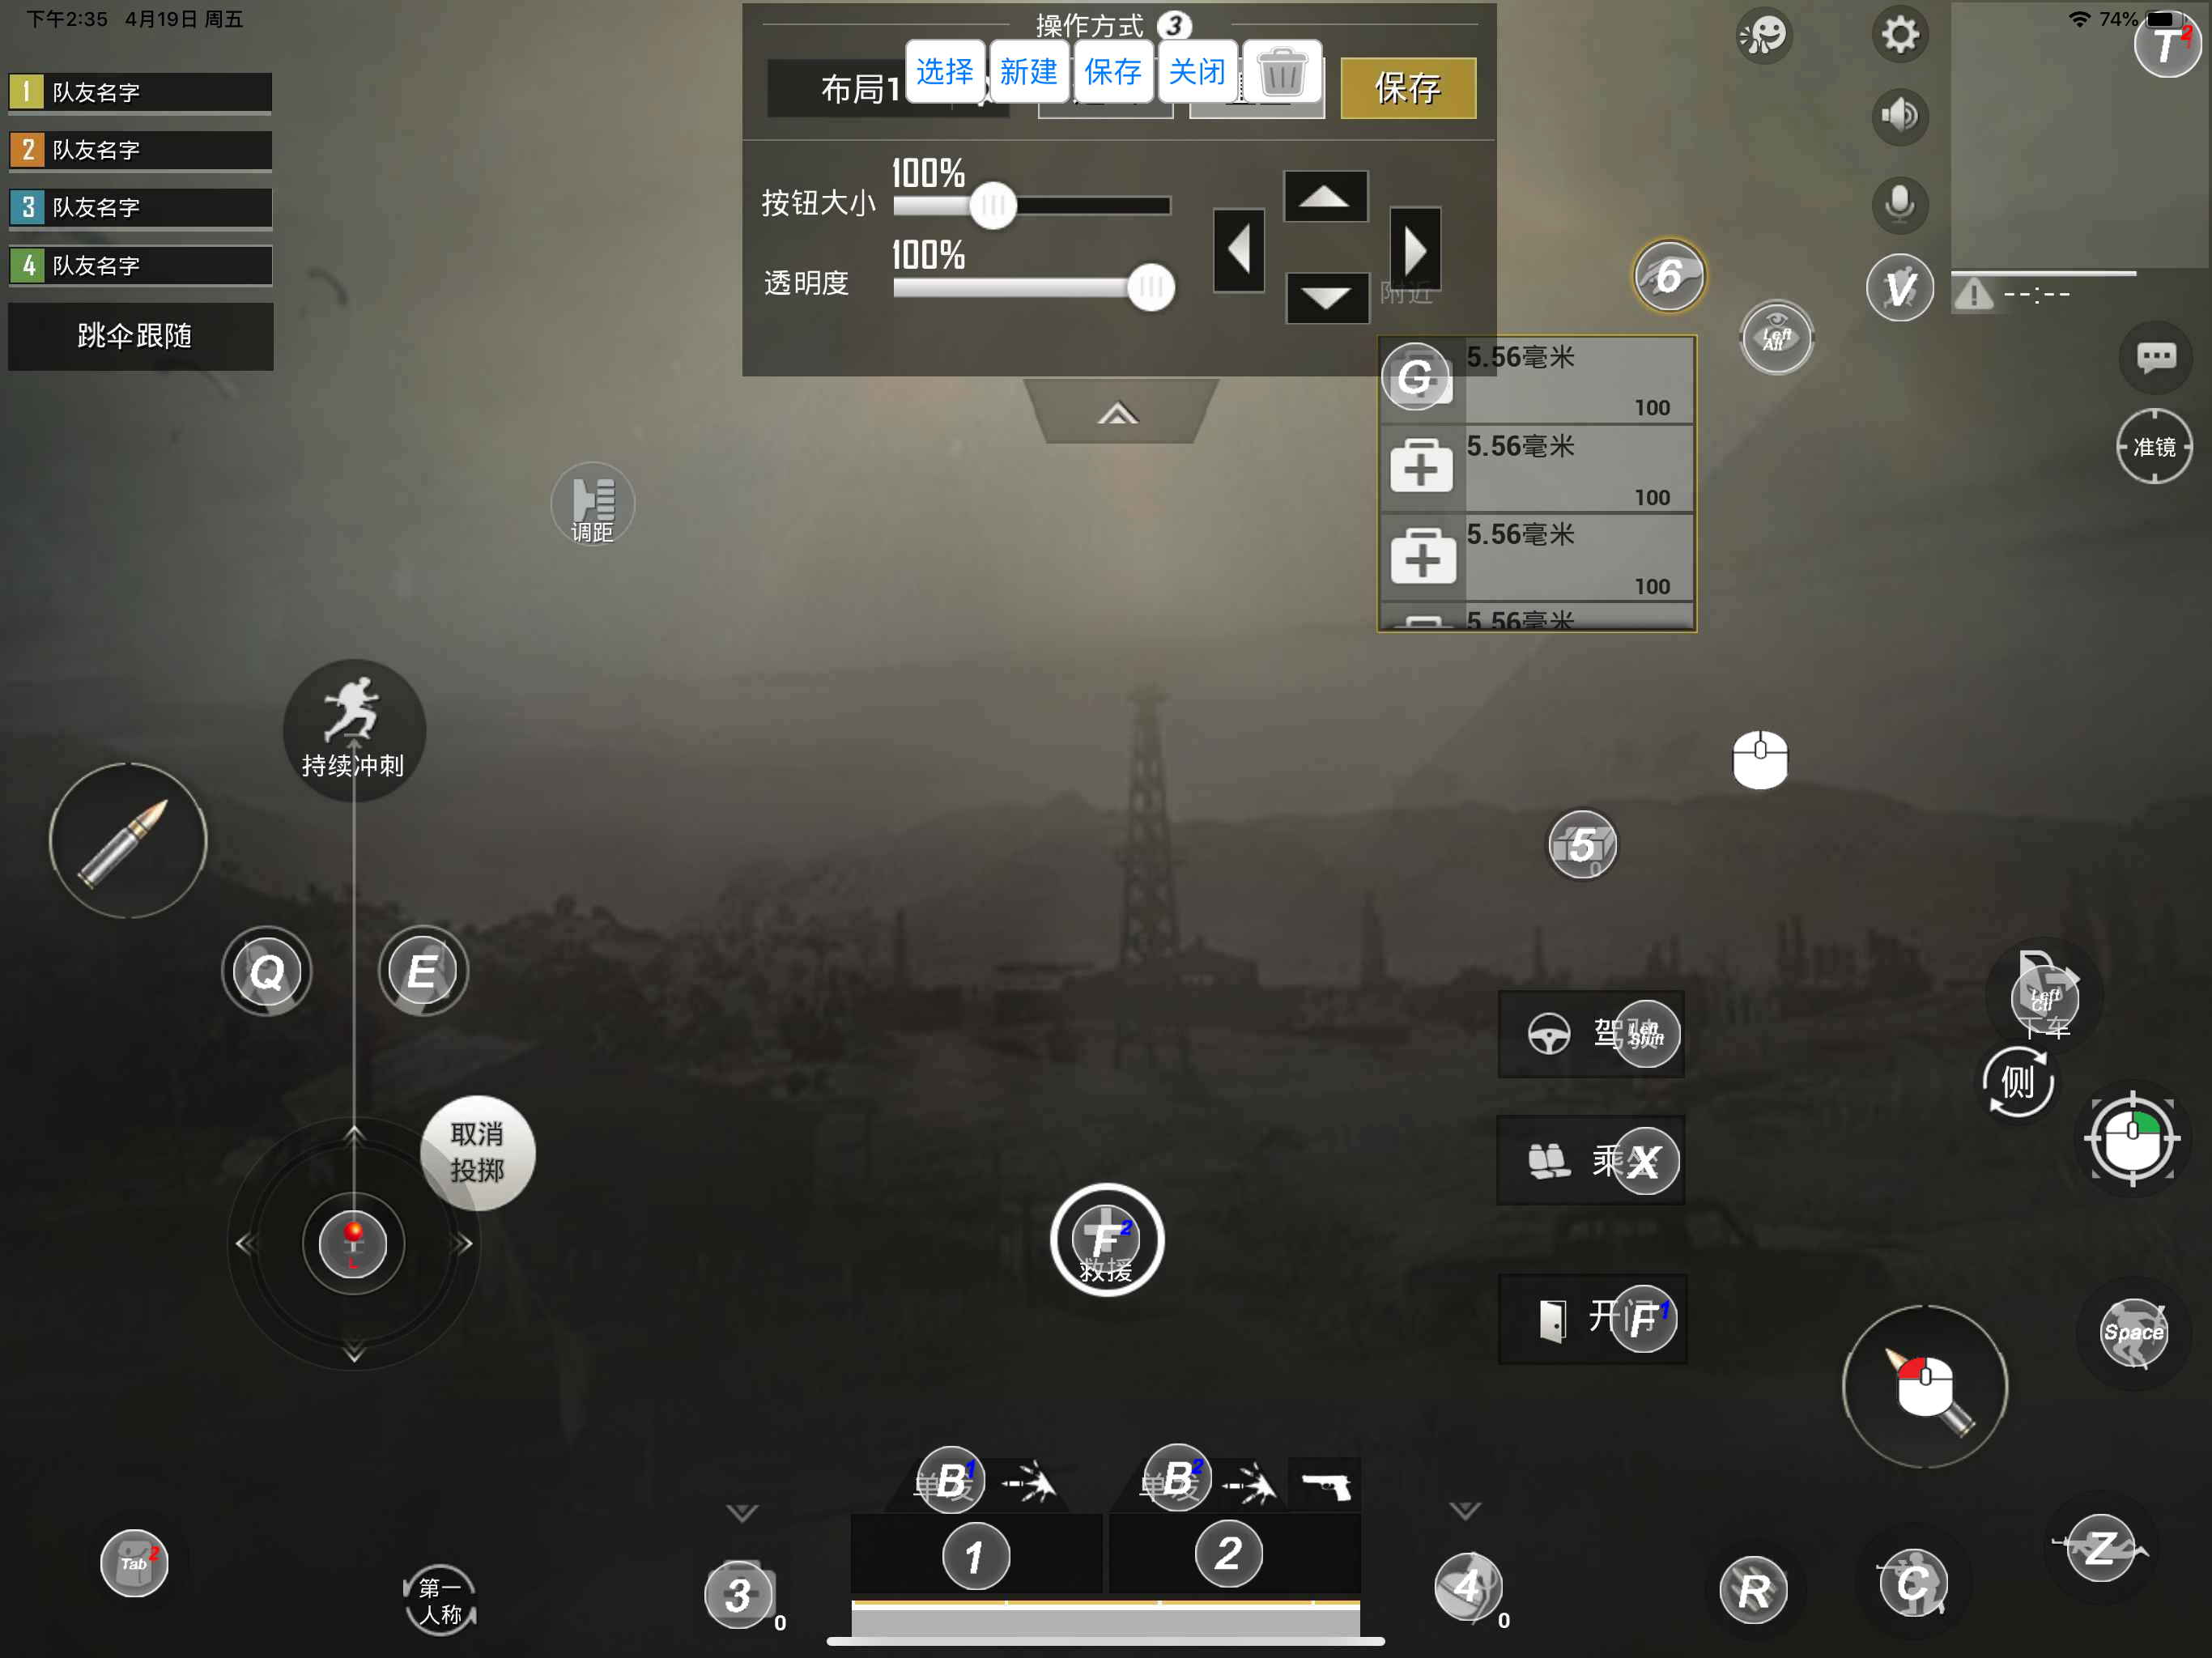The height and width of the screenshot is (1658, 2212).
Task: Toggle 第一人称 first-person view
Action: pyautogui.click(x=440, y=1599)
